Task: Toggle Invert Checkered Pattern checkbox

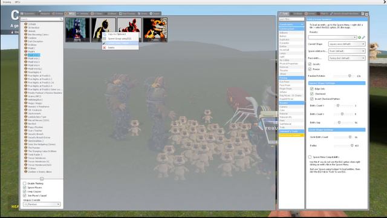Action: 312,99
